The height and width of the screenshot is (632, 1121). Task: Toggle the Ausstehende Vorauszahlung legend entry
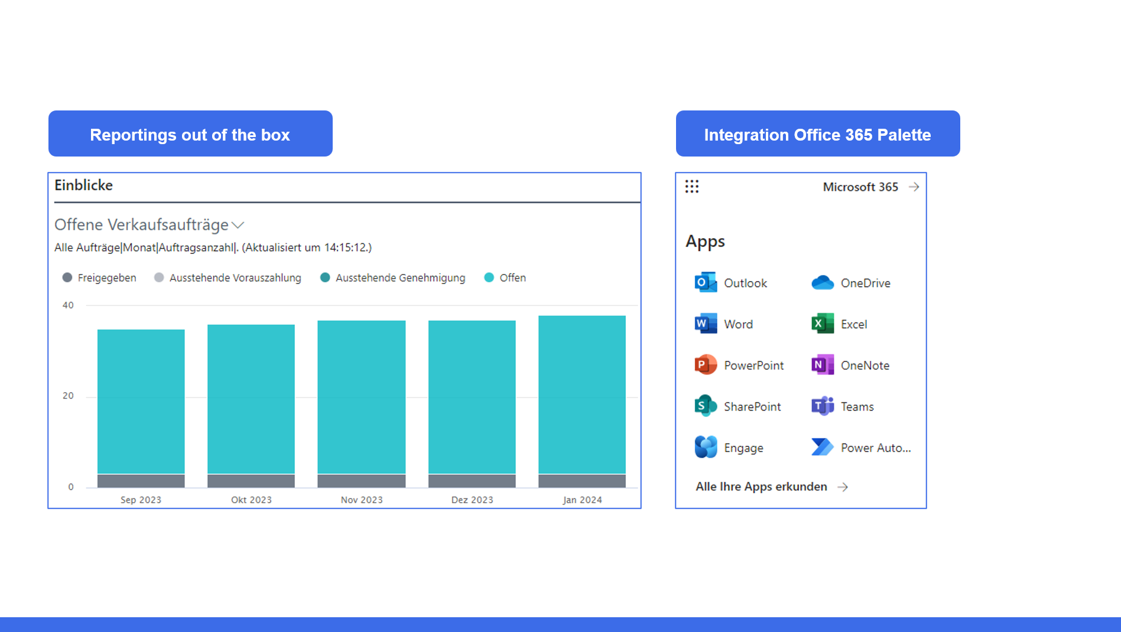pyautogui.click(x=228, y=278)
